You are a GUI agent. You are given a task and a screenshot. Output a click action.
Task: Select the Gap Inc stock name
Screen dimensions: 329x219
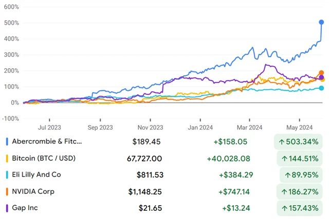point(27,208)
